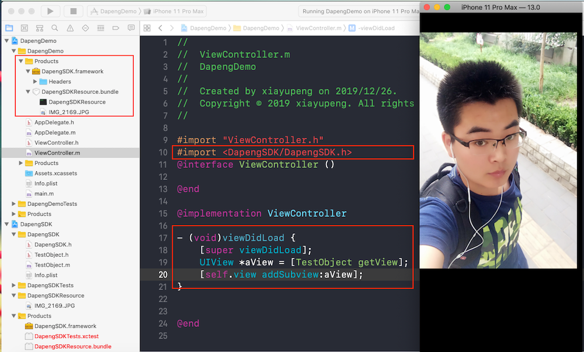Collapse the Products folder

(21, 61)
